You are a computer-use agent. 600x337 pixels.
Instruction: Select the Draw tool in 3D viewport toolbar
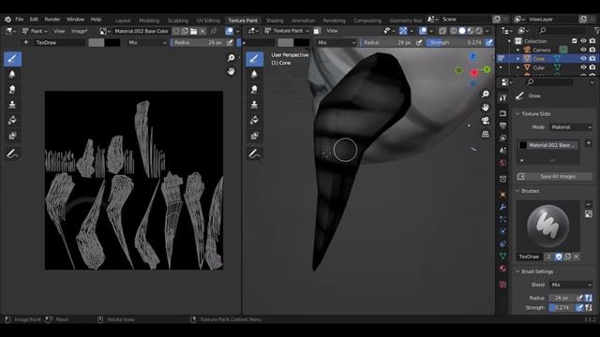[x=254, y=59]
